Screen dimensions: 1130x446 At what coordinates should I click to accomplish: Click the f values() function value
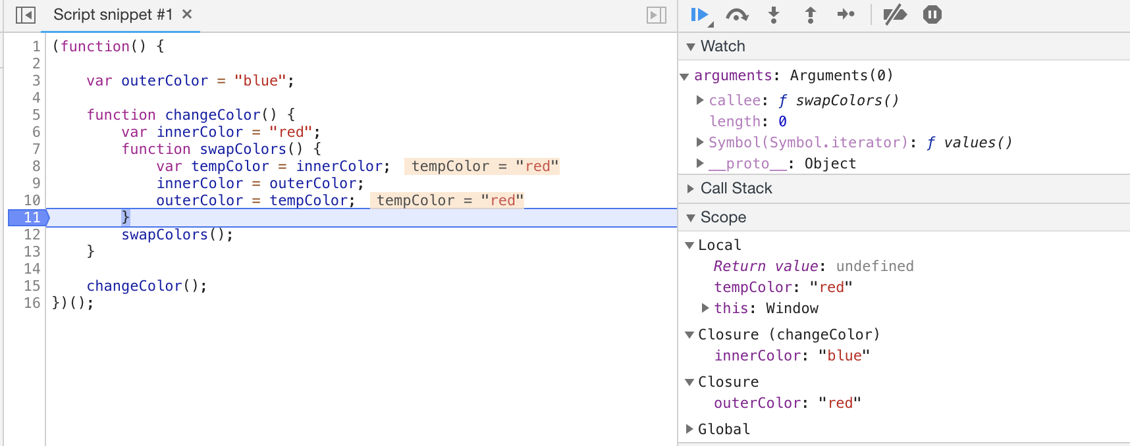pos(969,142)
